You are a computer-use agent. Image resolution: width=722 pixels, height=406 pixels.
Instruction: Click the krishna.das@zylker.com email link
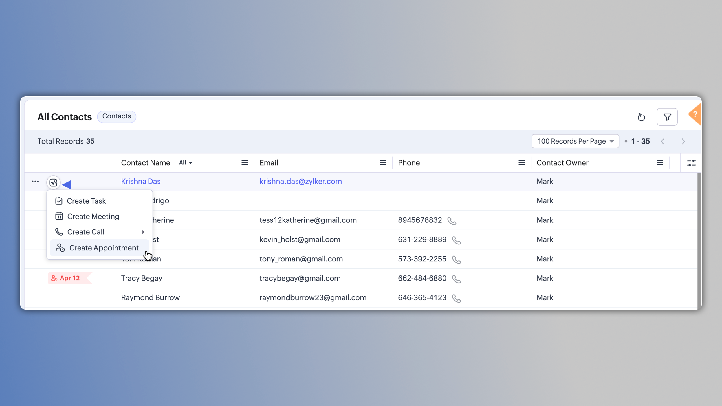[x=301, y=181]
